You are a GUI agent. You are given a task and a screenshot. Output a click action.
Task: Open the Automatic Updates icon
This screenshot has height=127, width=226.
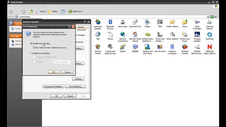98,24
